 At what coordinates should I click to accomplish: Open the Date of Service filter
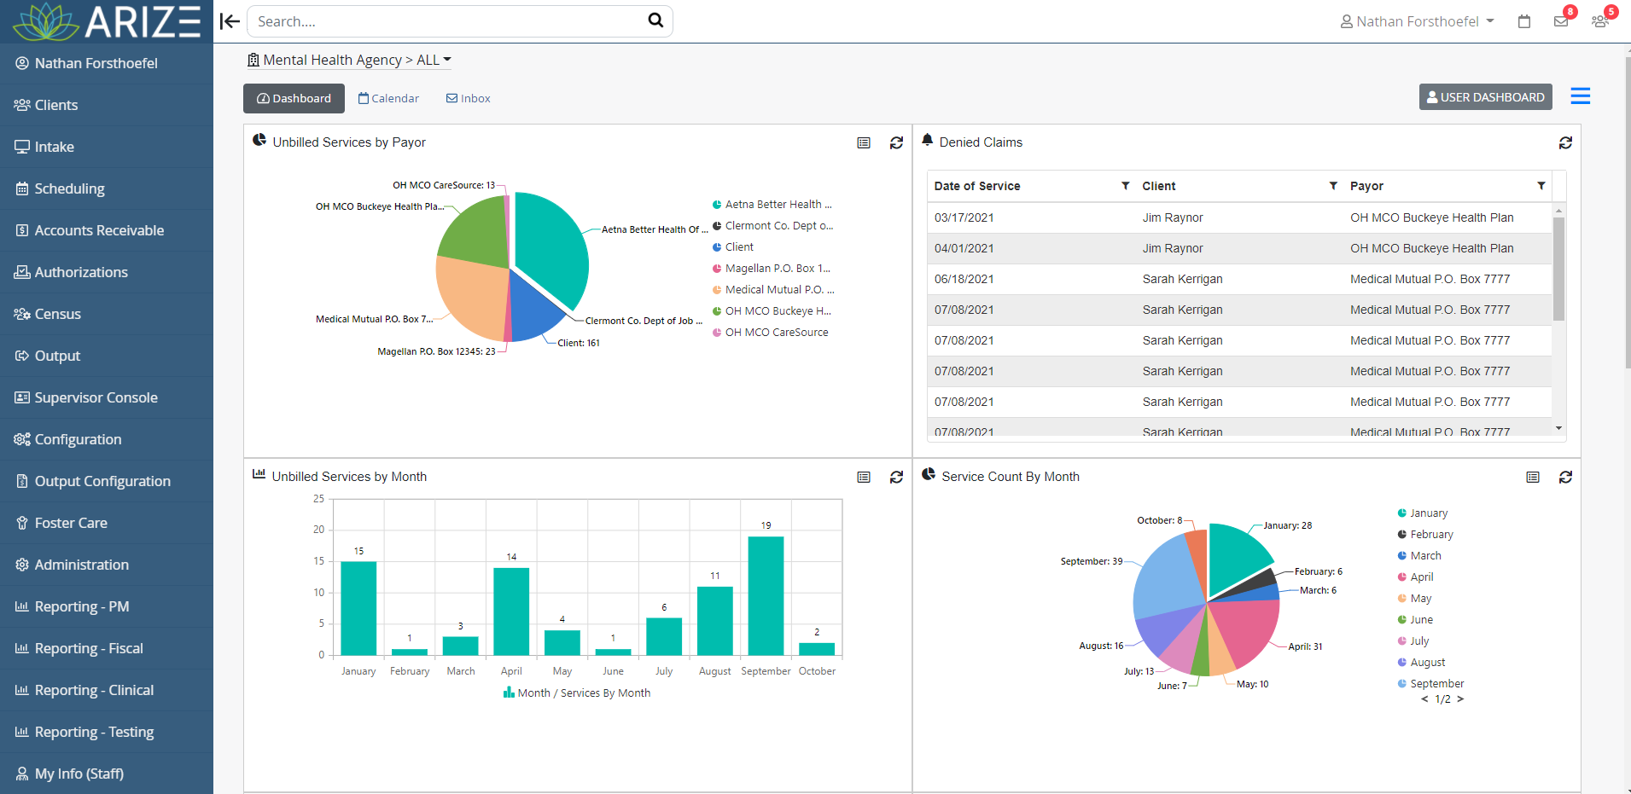1127,185
